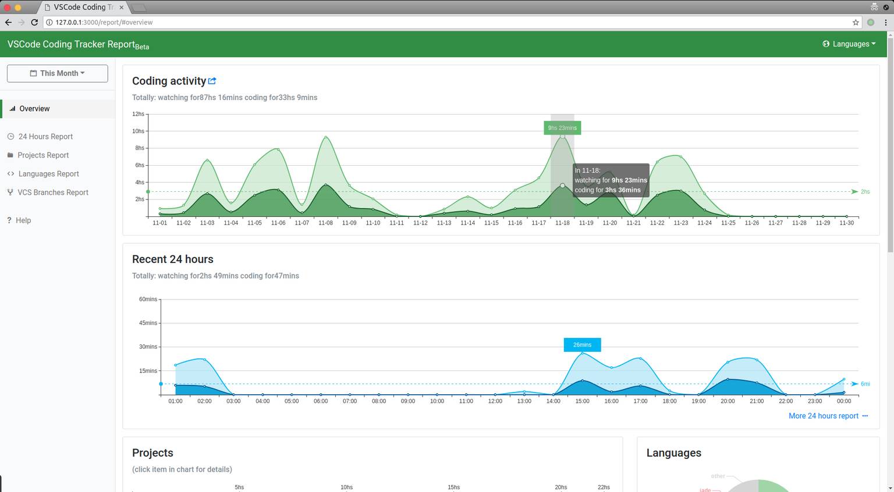Screen dimensions: 894x492
Task: Open the This Month date range dropdown
Action: click(58, 73)
